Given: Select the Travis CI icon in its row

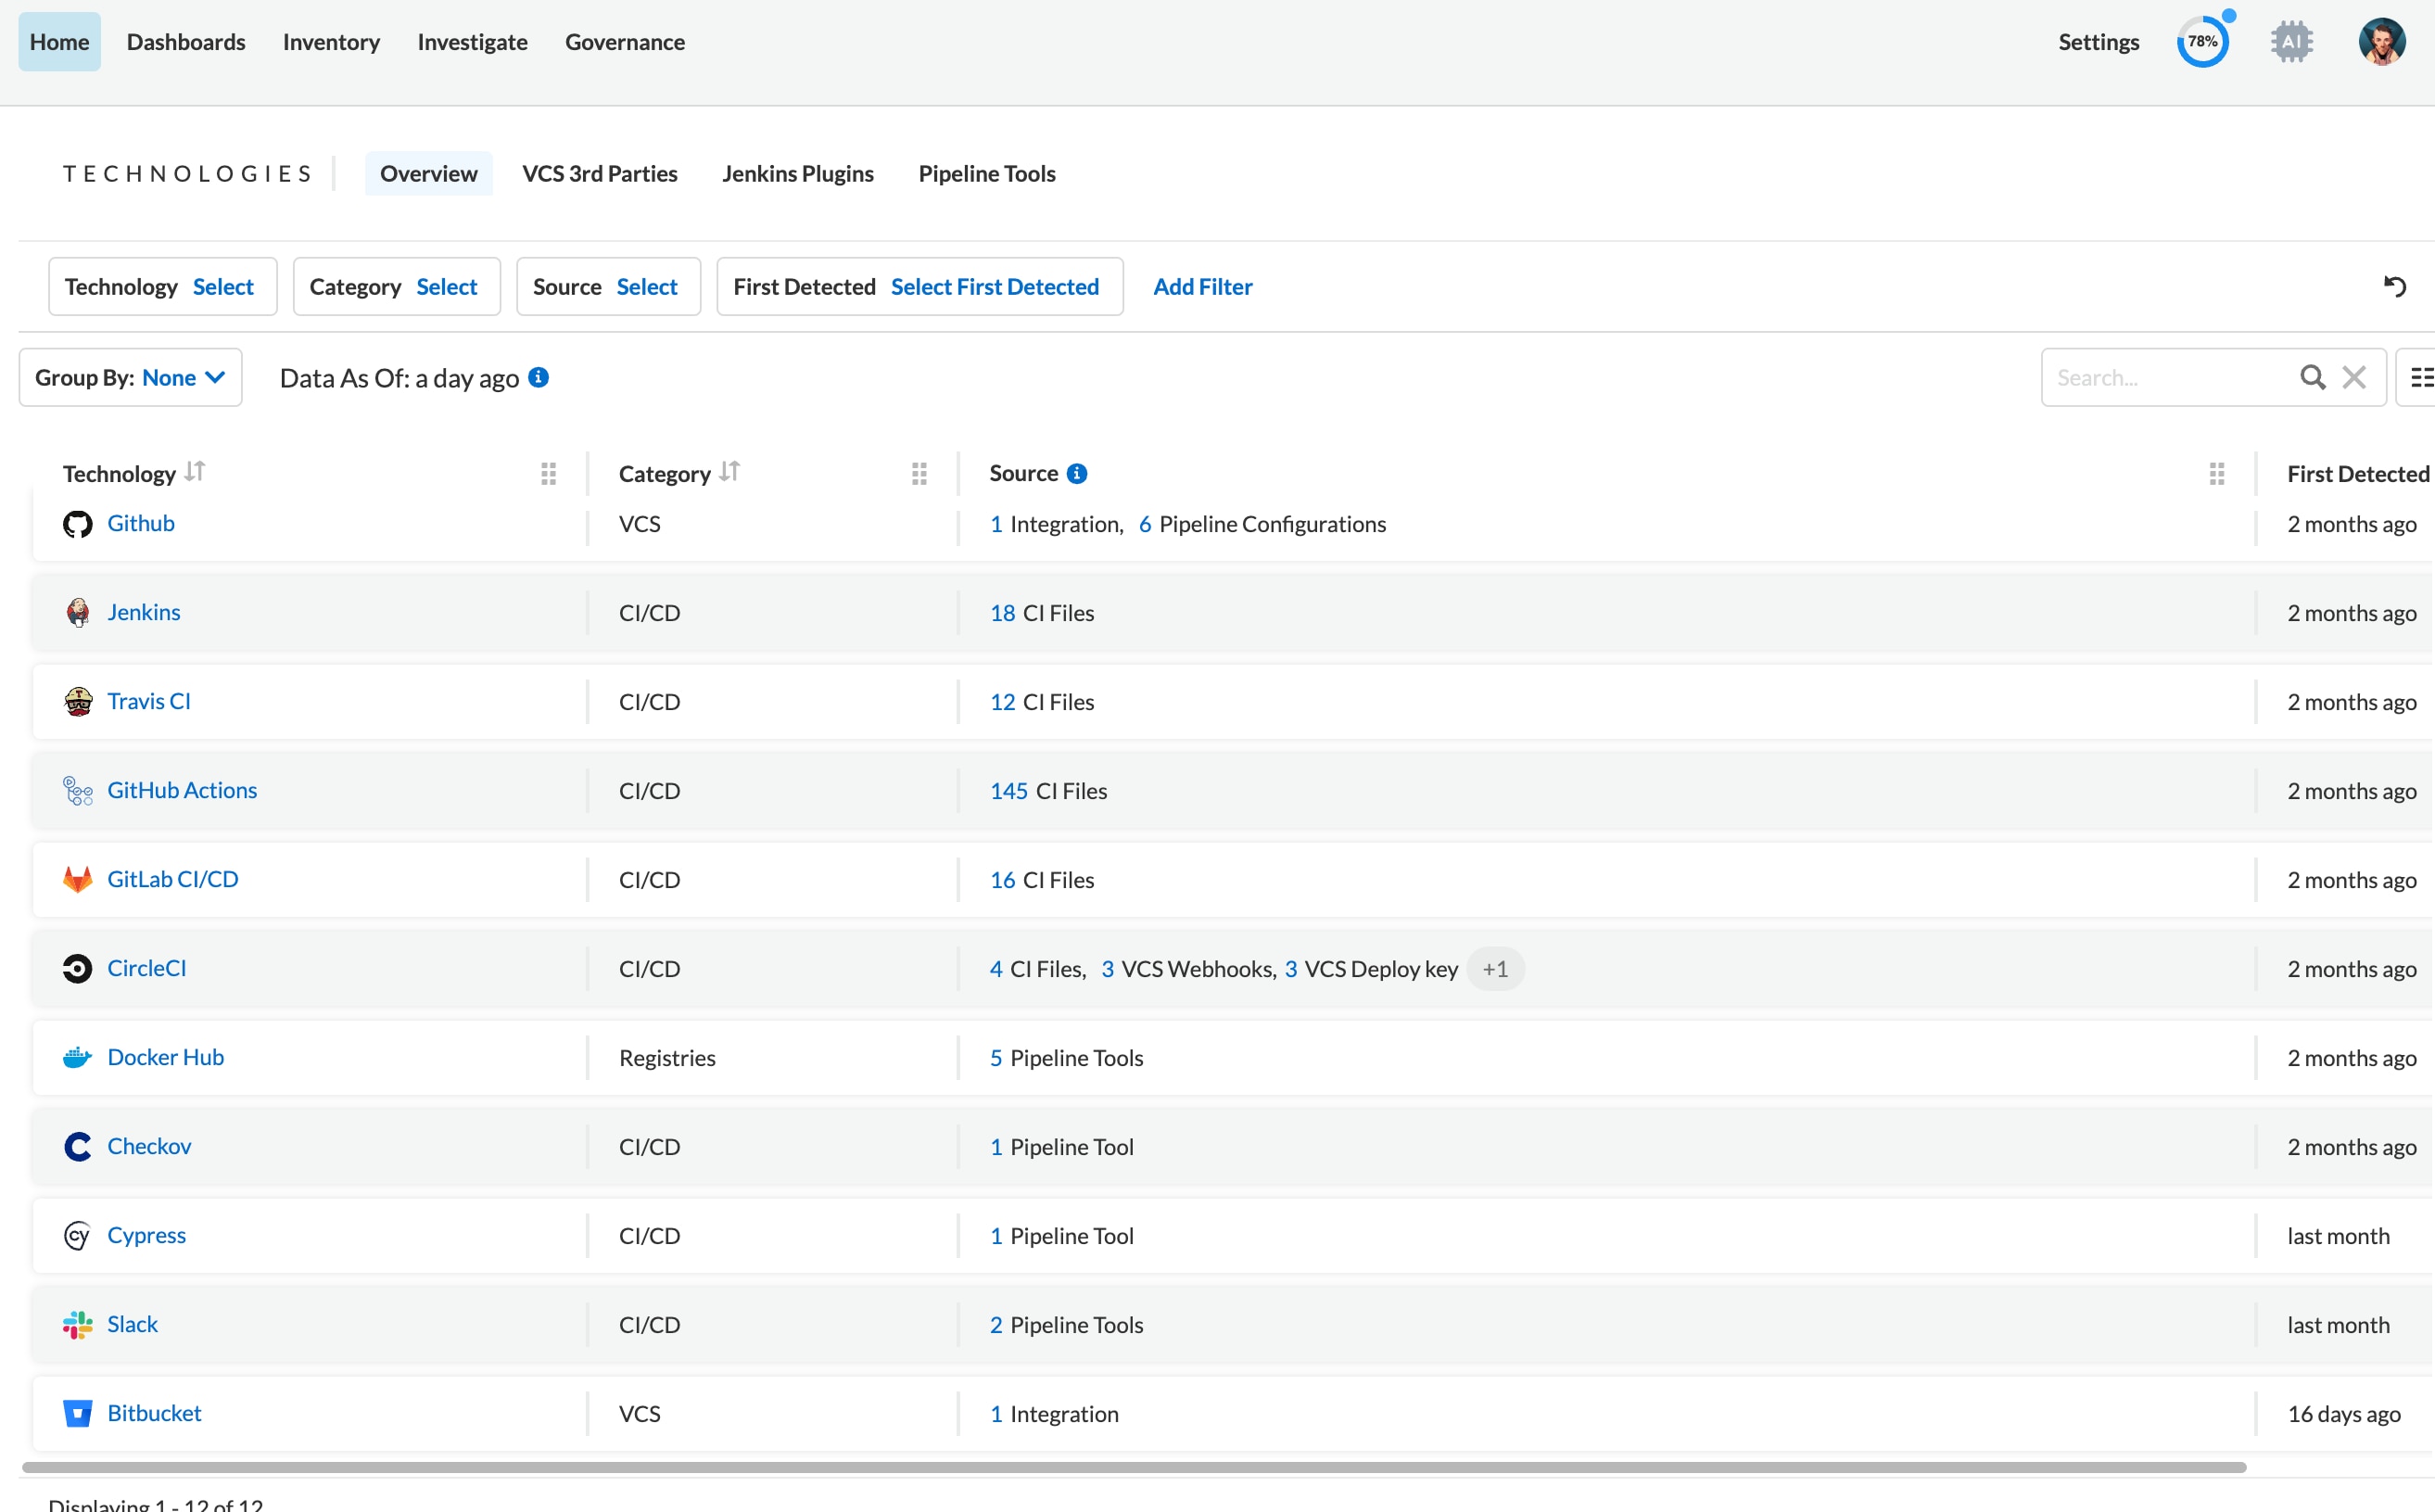Looking at the screenshot, I should coord(77,701).
